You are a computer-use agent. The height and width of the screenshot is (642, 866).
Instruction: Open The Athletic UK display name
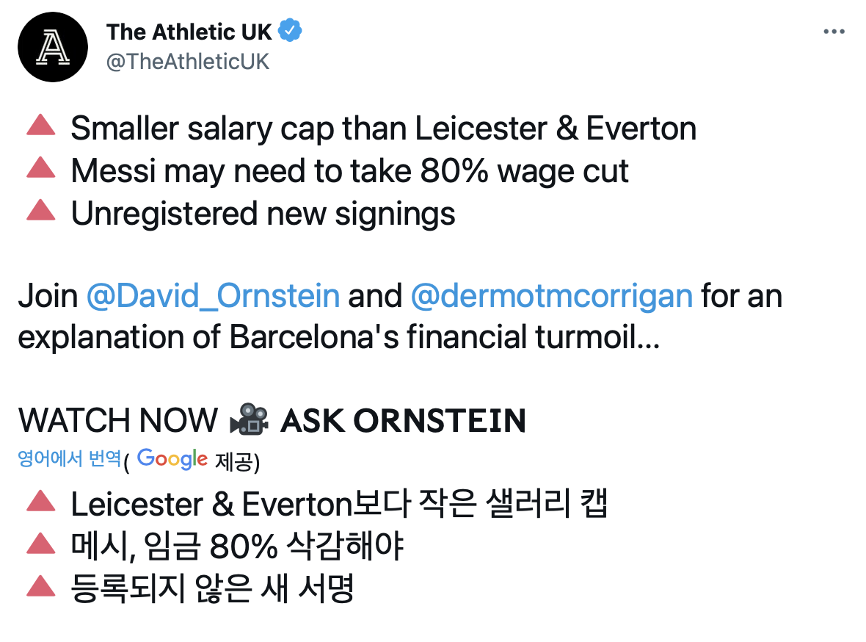(189, 32)
